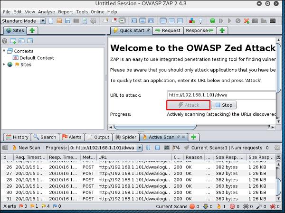Click the light bulb Check for Updates icon
This screenshot has height=213, width=285.
click(x=200, y=21)
